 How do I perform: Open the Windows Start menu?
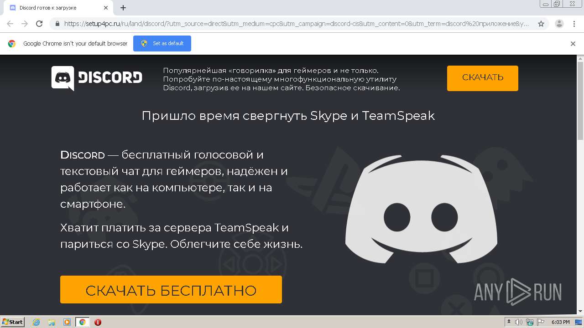pos(13,322)
